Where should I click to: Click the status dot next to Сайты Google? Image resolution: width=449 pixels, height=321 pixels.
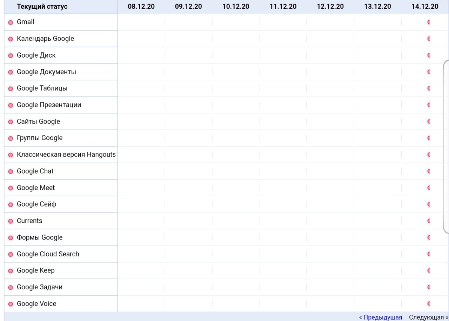click(11, 122)
